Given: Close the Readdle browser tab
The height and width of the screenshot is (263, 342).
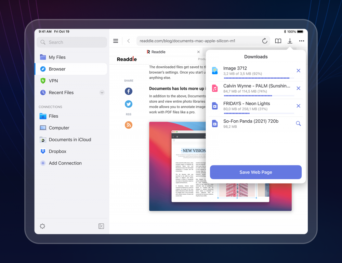Looking at the screenshot, I should click(x=198, y=52).
